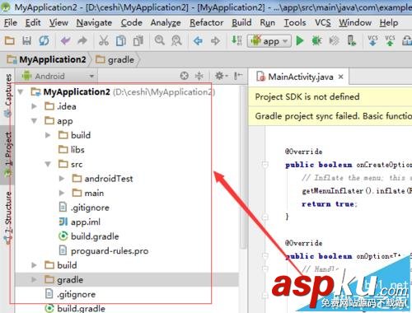Click the VCS Commit Changes icon
This screenshot has height=313, width=412.
[390, 40]
